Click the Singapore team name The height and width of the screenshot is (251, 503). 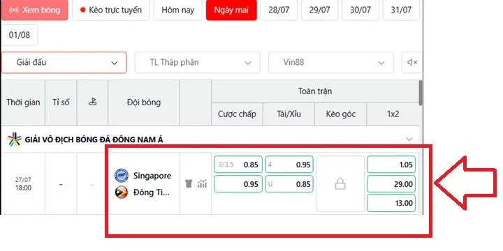[152, 176]
